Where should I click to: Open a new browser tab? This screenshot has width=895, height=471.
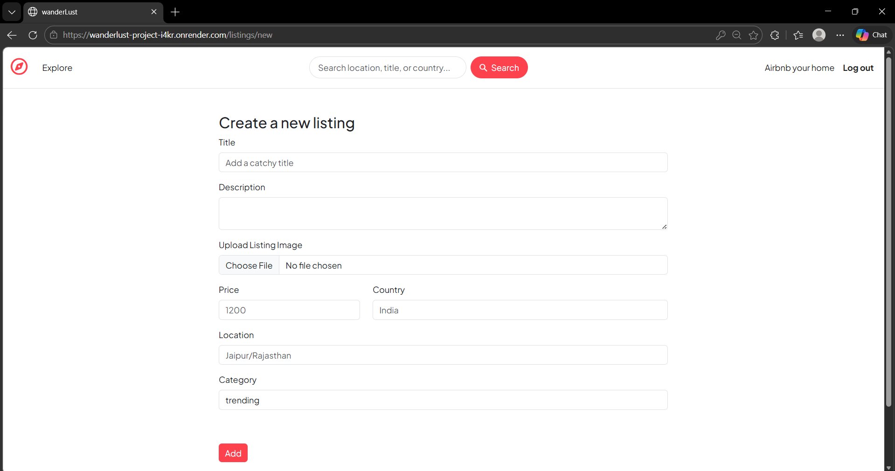pos(175,12)
